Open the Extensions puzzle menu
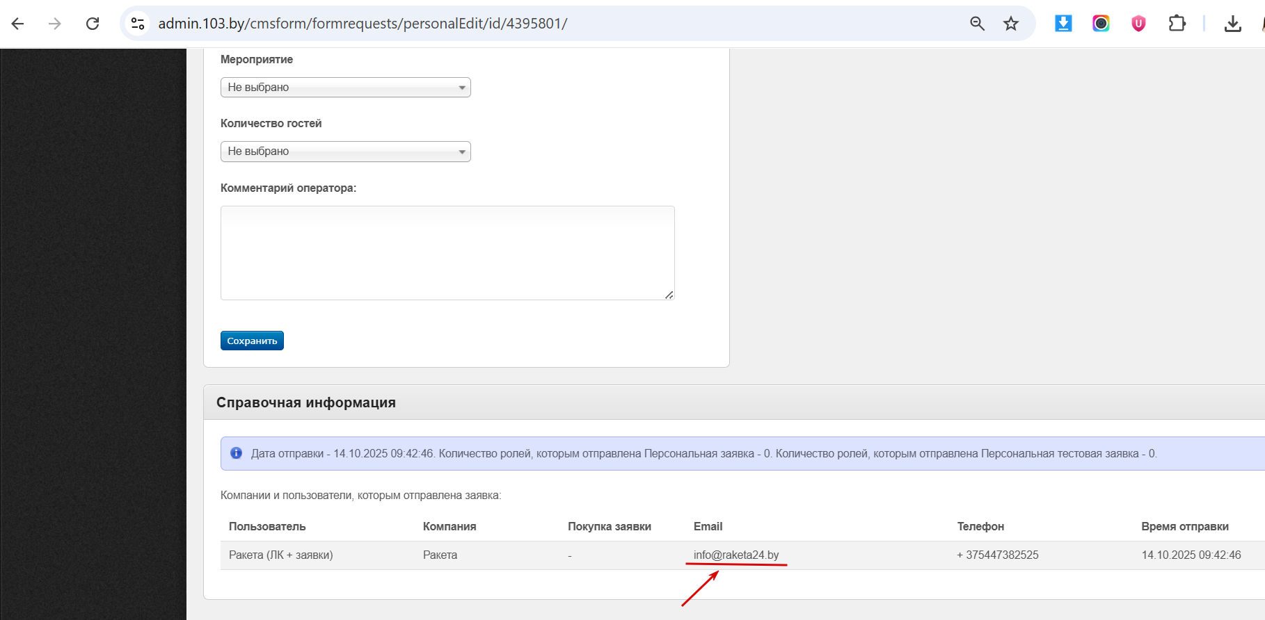Screen dimensions: 1265x620 coord(1177,24)
